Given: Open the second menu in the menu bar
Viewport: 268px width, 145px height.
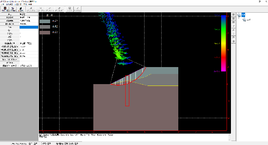Looking at the screenshot, I should 9,4.
